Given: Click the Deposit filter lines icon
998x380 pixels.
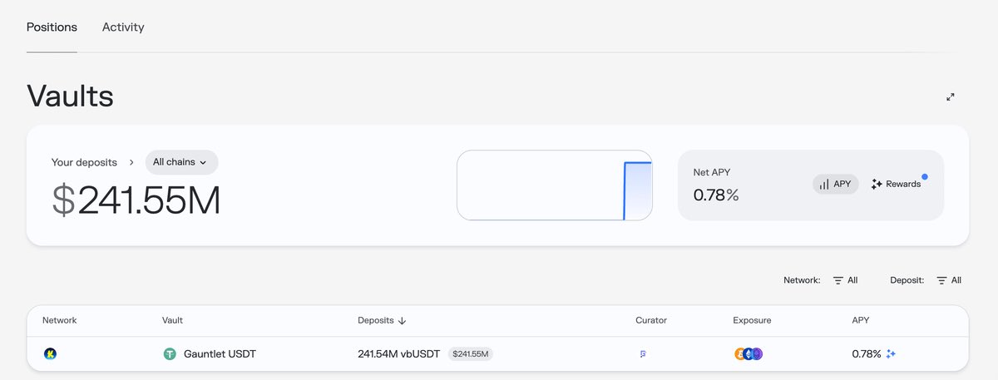Looking at the screenshot, I should coord(941,281).
